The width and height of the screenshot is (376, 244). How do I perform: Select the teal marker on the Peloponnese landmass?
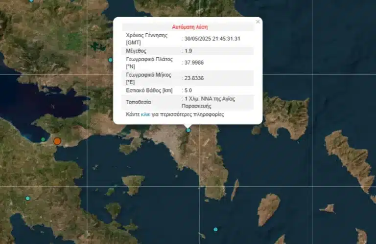tap(27, 198)
